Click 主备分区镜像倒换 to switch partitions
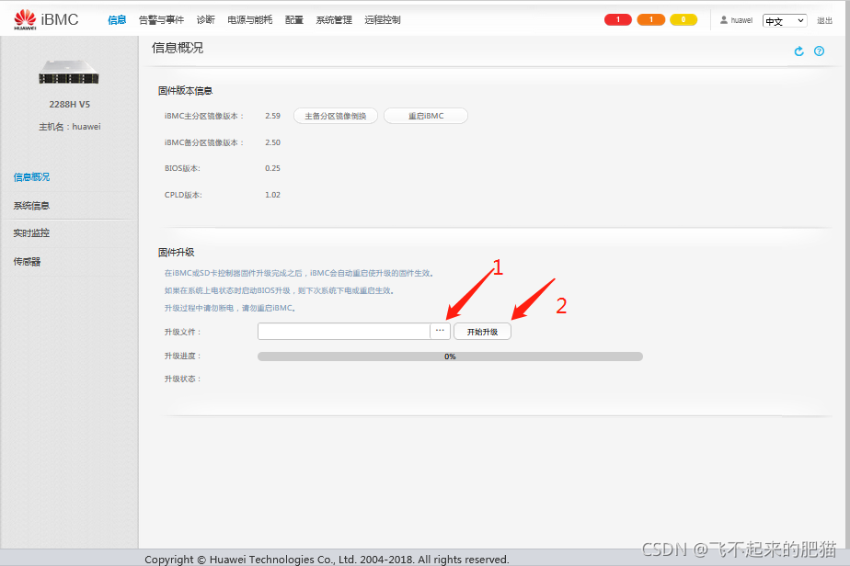This screenshot has height=566, width=850. (337, 116)
